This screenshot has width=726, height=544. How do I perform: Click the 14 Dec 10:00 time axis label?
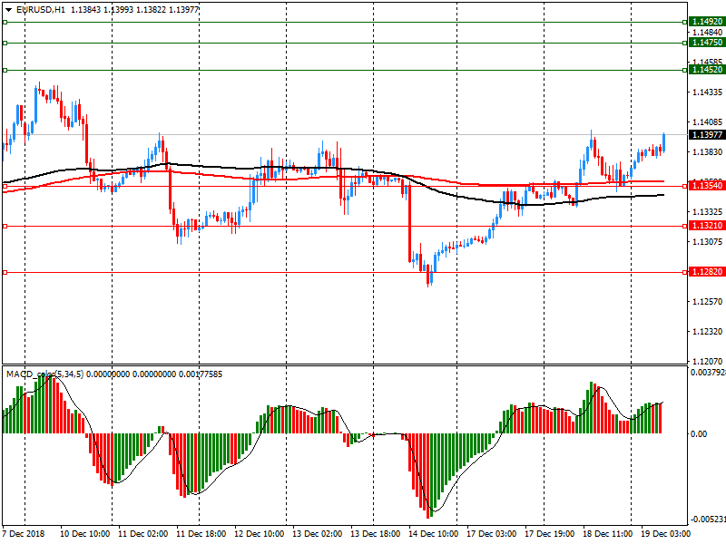tap(433, 534)
